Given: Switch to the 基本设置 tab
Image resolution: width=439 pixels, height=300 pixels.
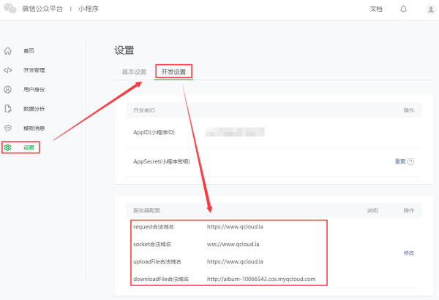Looking at the screenshot, I should (134, 72).
